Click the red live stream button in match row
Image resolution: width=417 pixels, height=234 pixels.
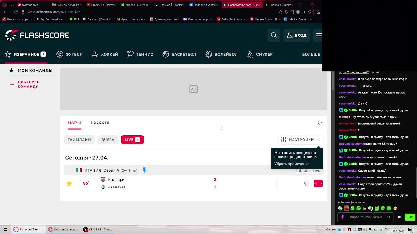(318, 184)
